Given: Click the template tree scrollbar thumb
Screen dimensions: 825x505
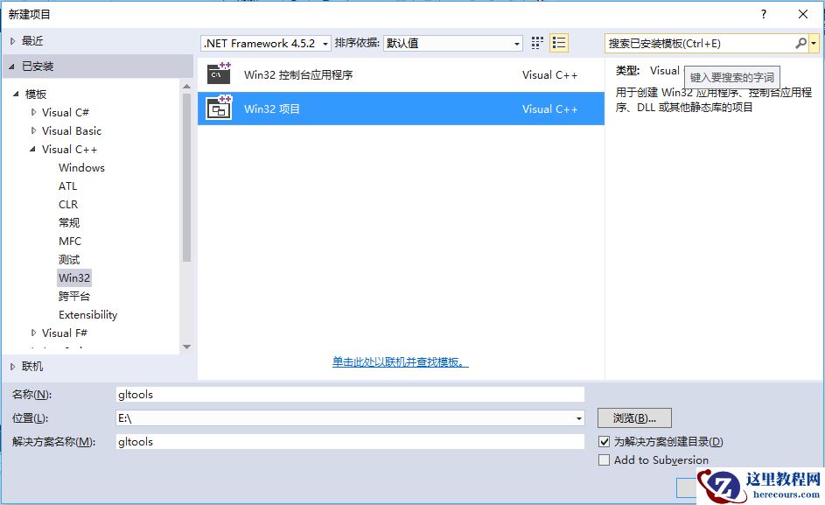Looking at the screenshot, I should (x=186, y=177).
